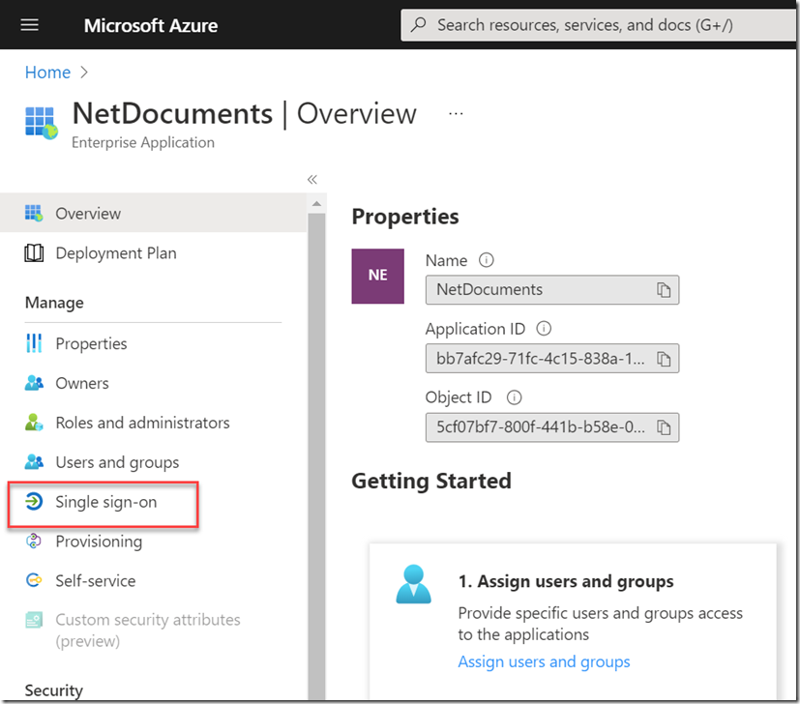The height and width of the screenshot is (704, 800).
Task: Open the ellipsis more options menu
Action: click(456, 114)
